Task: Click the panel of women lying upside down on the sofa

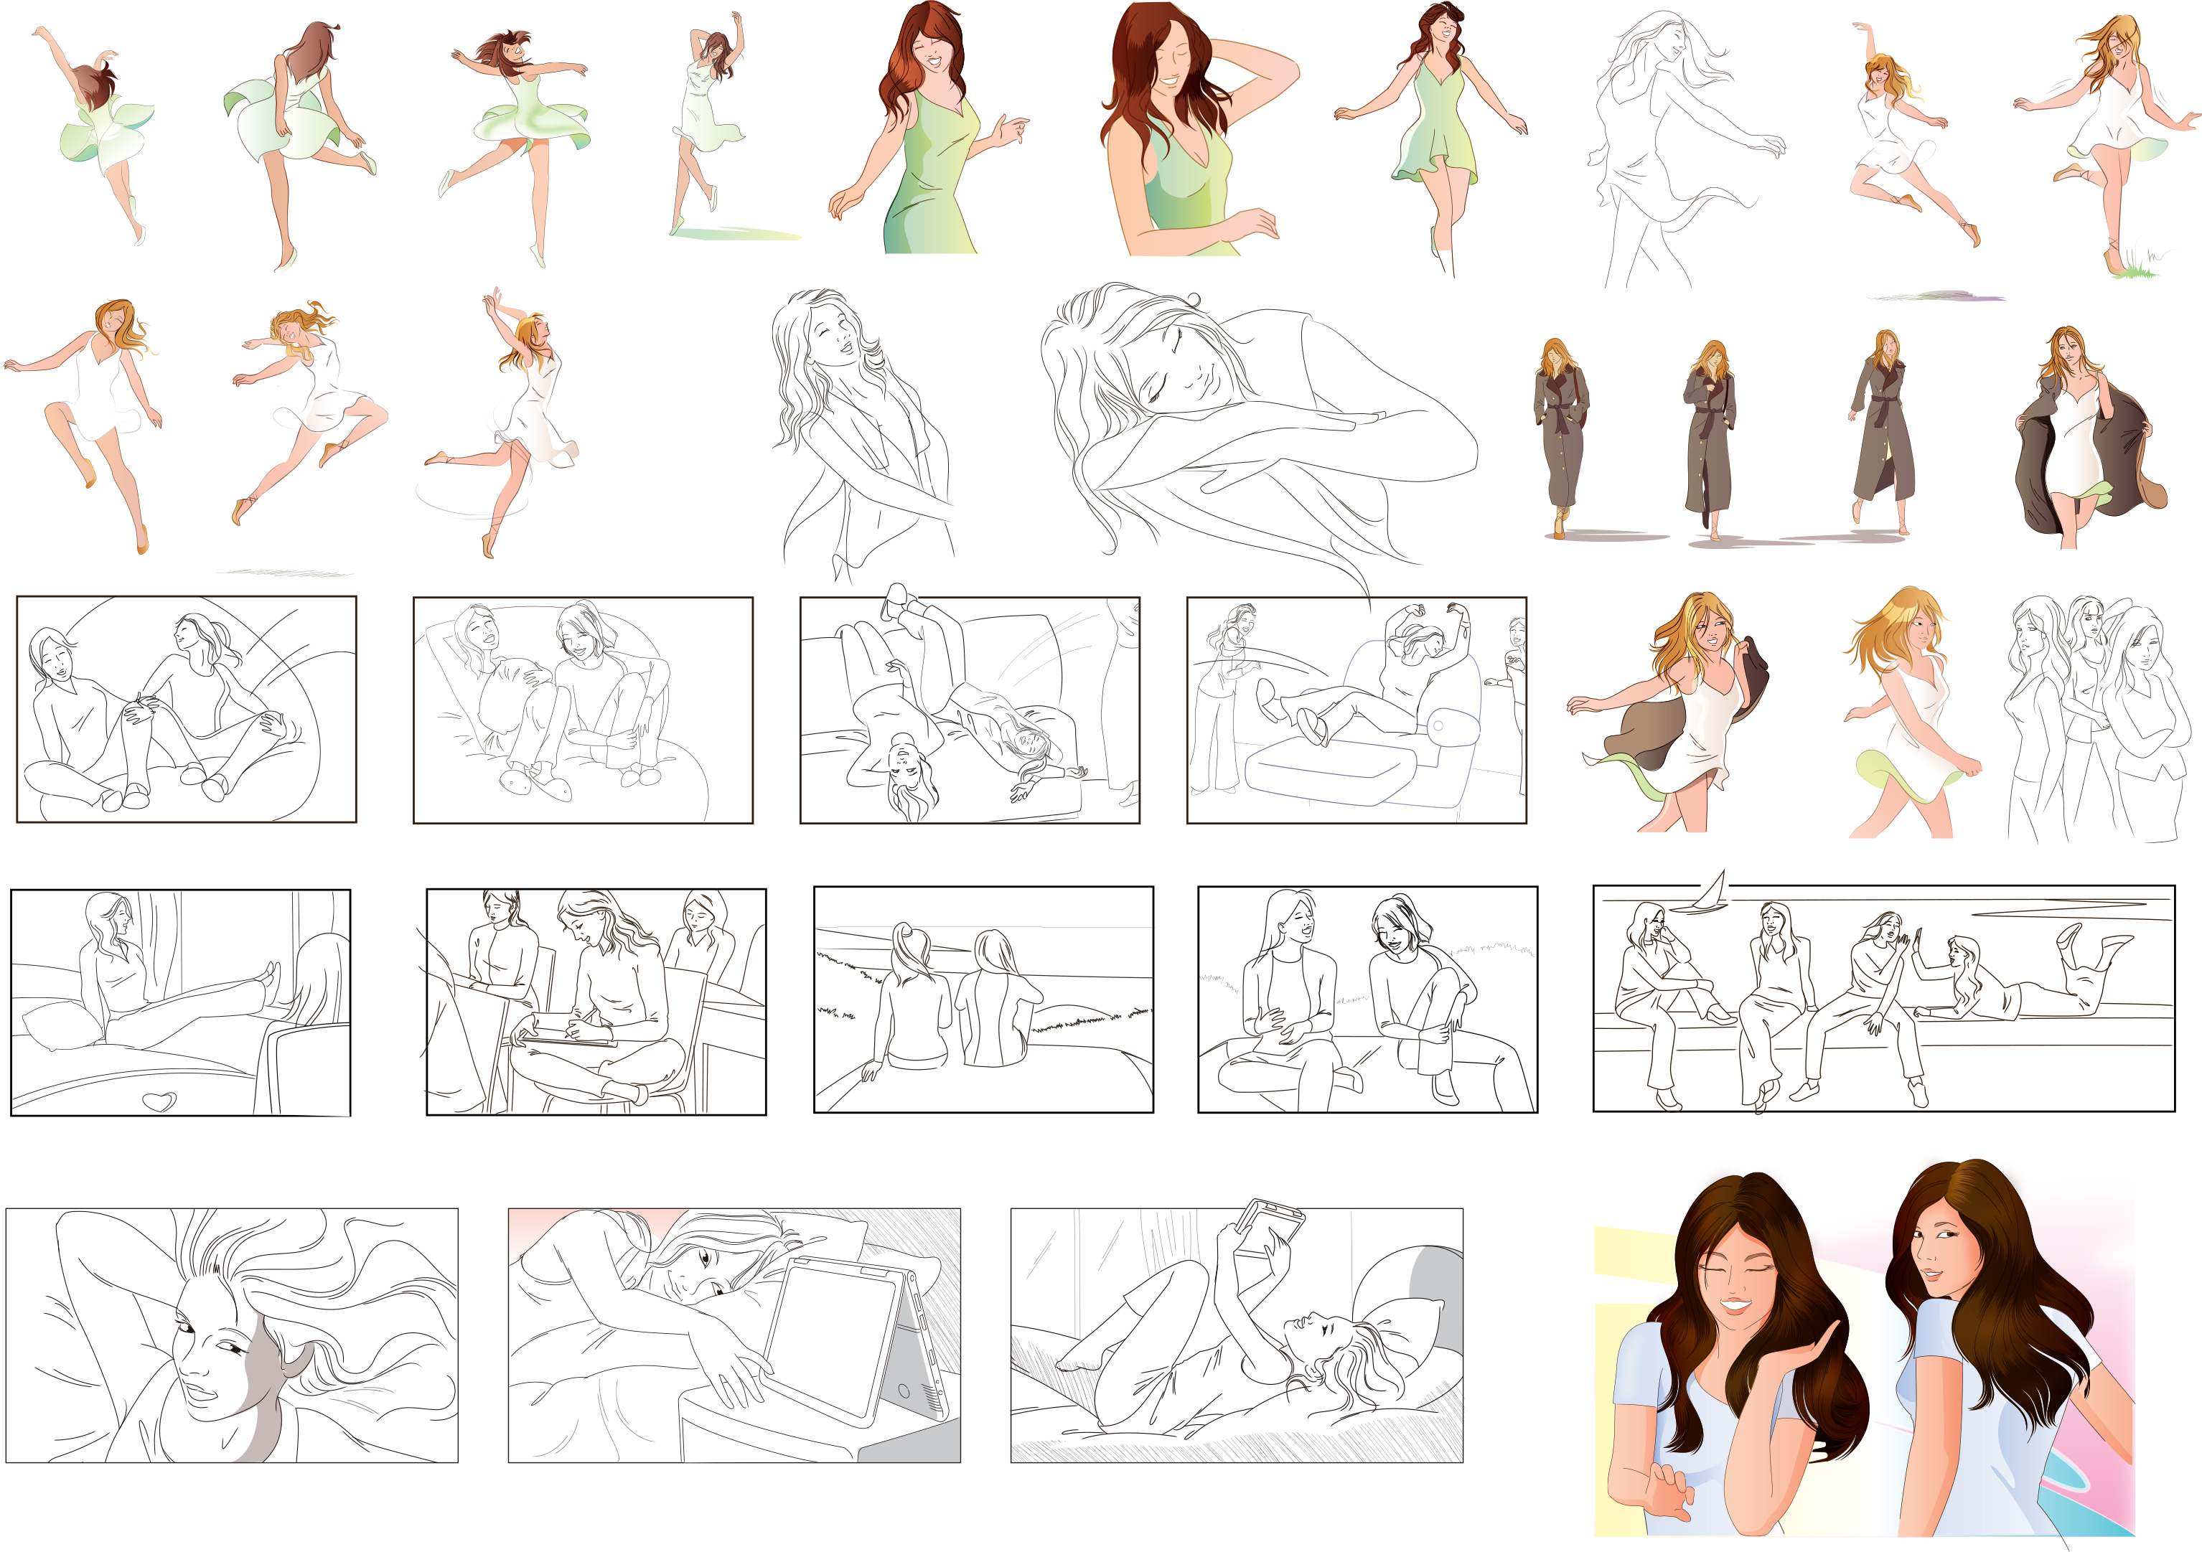Action: [x=969, y=710]
